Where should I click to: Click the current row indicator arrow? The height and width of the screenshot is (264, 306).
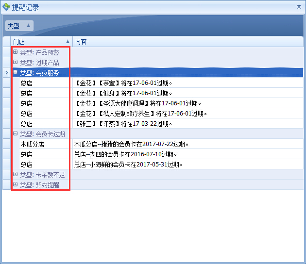click(x=6, y=73)
